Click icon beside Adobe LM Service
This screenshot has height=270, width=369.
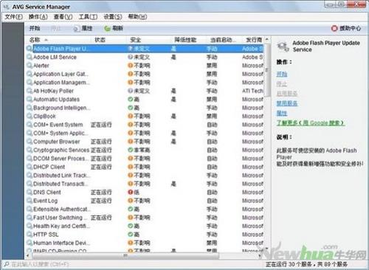tap(30, 57)
